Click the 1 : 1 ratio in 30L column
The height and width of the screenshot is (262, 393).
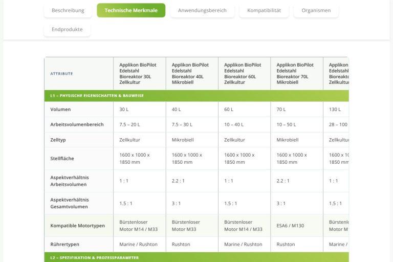[140, 181]
